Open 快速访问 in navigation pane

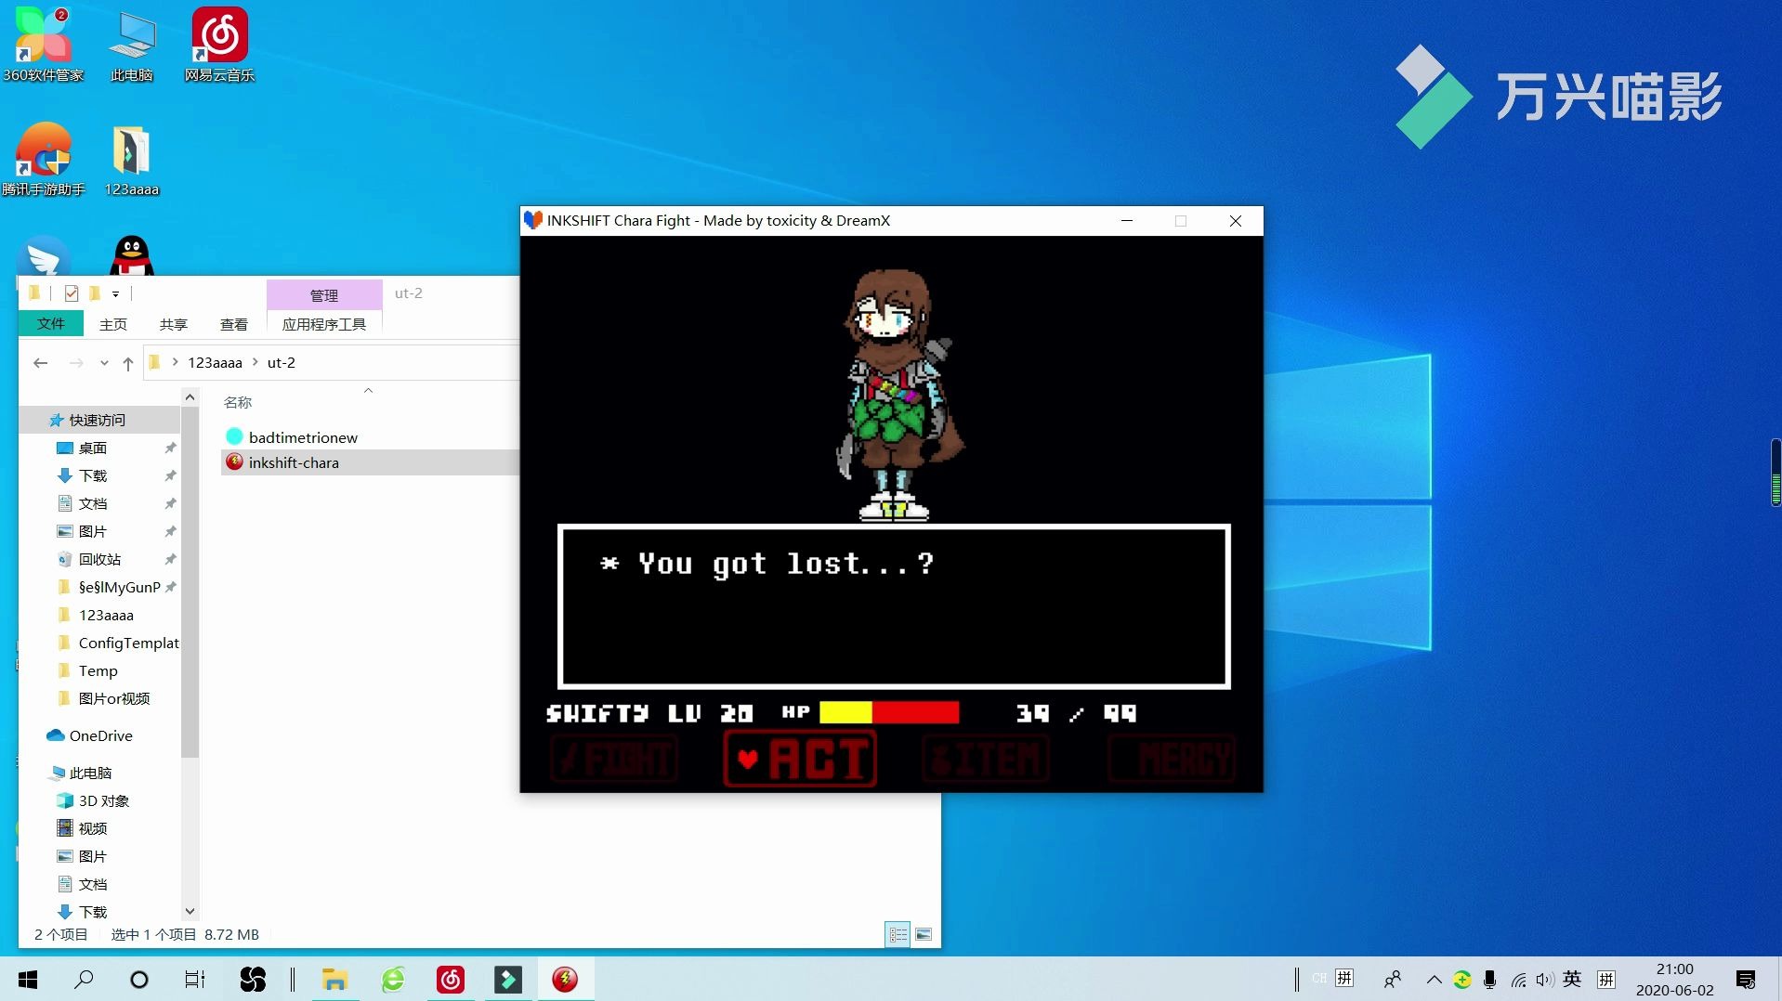(x=97, y=420)
